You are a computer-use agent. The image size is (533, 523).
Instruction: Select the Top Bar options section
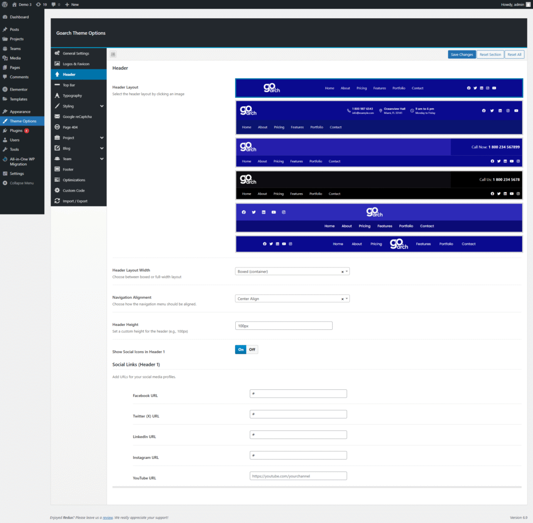(x=79, y=85)
